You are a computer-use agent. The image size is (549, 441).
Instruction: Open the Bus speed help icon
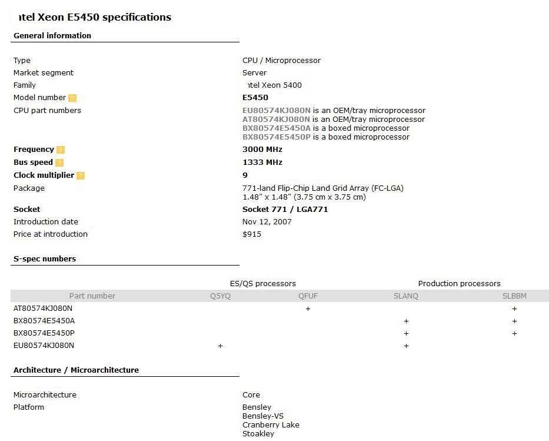(59, 163)
